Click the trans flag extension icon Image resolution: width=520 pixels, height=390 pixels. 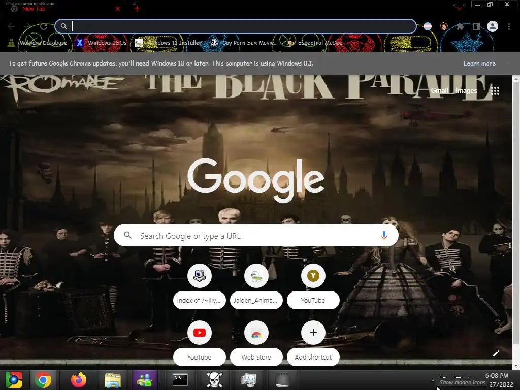428,26
